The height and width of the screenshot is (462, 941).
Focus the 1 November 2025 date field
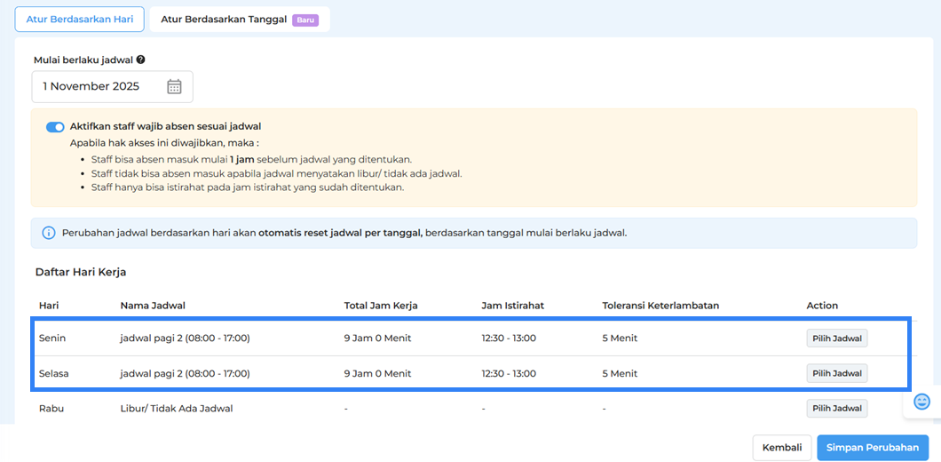98,87
